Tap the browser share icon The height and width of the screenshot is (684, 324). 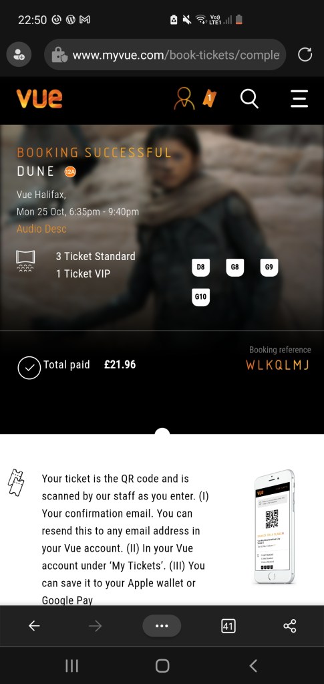pyautogui.click(x=289, y=626)
